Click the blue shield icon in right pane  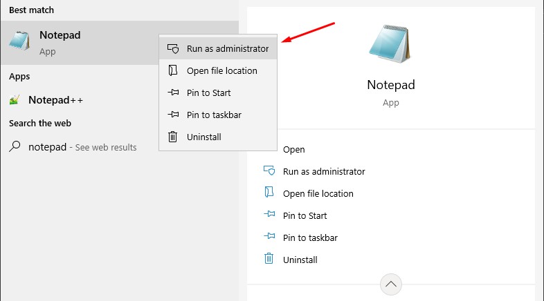click(x=269, y=171)
